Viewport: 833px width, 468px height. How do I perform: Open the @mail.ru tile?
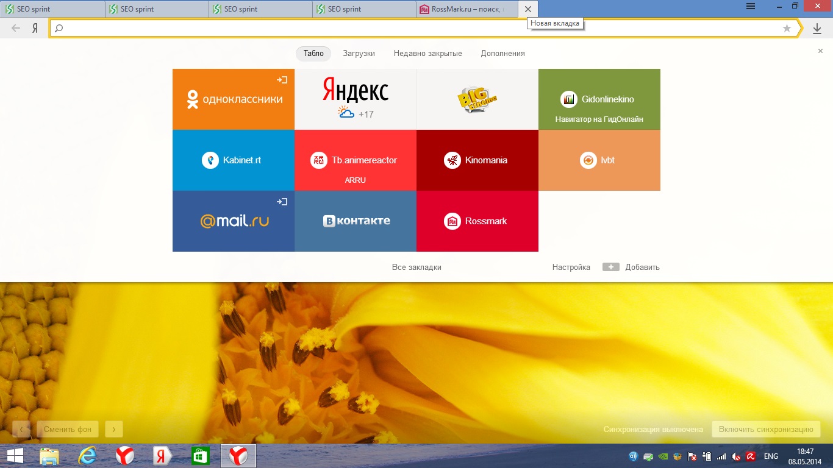[x=234, y=221]
